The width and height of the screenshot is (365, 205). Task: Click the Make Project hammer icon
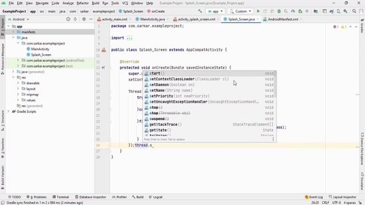200,11
